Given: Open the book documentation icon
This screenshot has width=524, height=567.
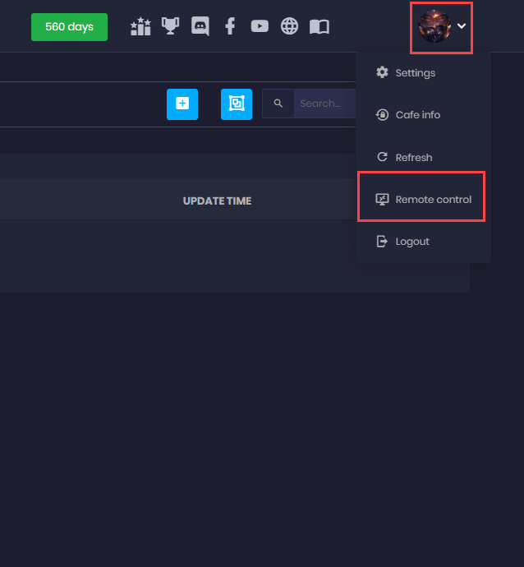Looking at the screenshot, I should 319,26.
